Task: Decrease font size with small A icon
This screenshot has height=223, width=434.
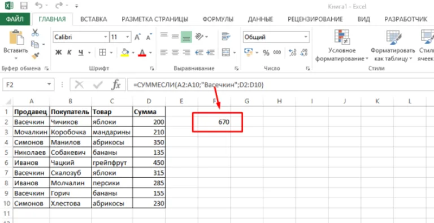Action: click(149, 37)
